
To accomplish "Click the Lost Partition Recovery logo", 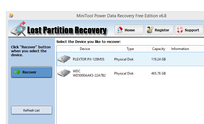I will tap(58, 29).
